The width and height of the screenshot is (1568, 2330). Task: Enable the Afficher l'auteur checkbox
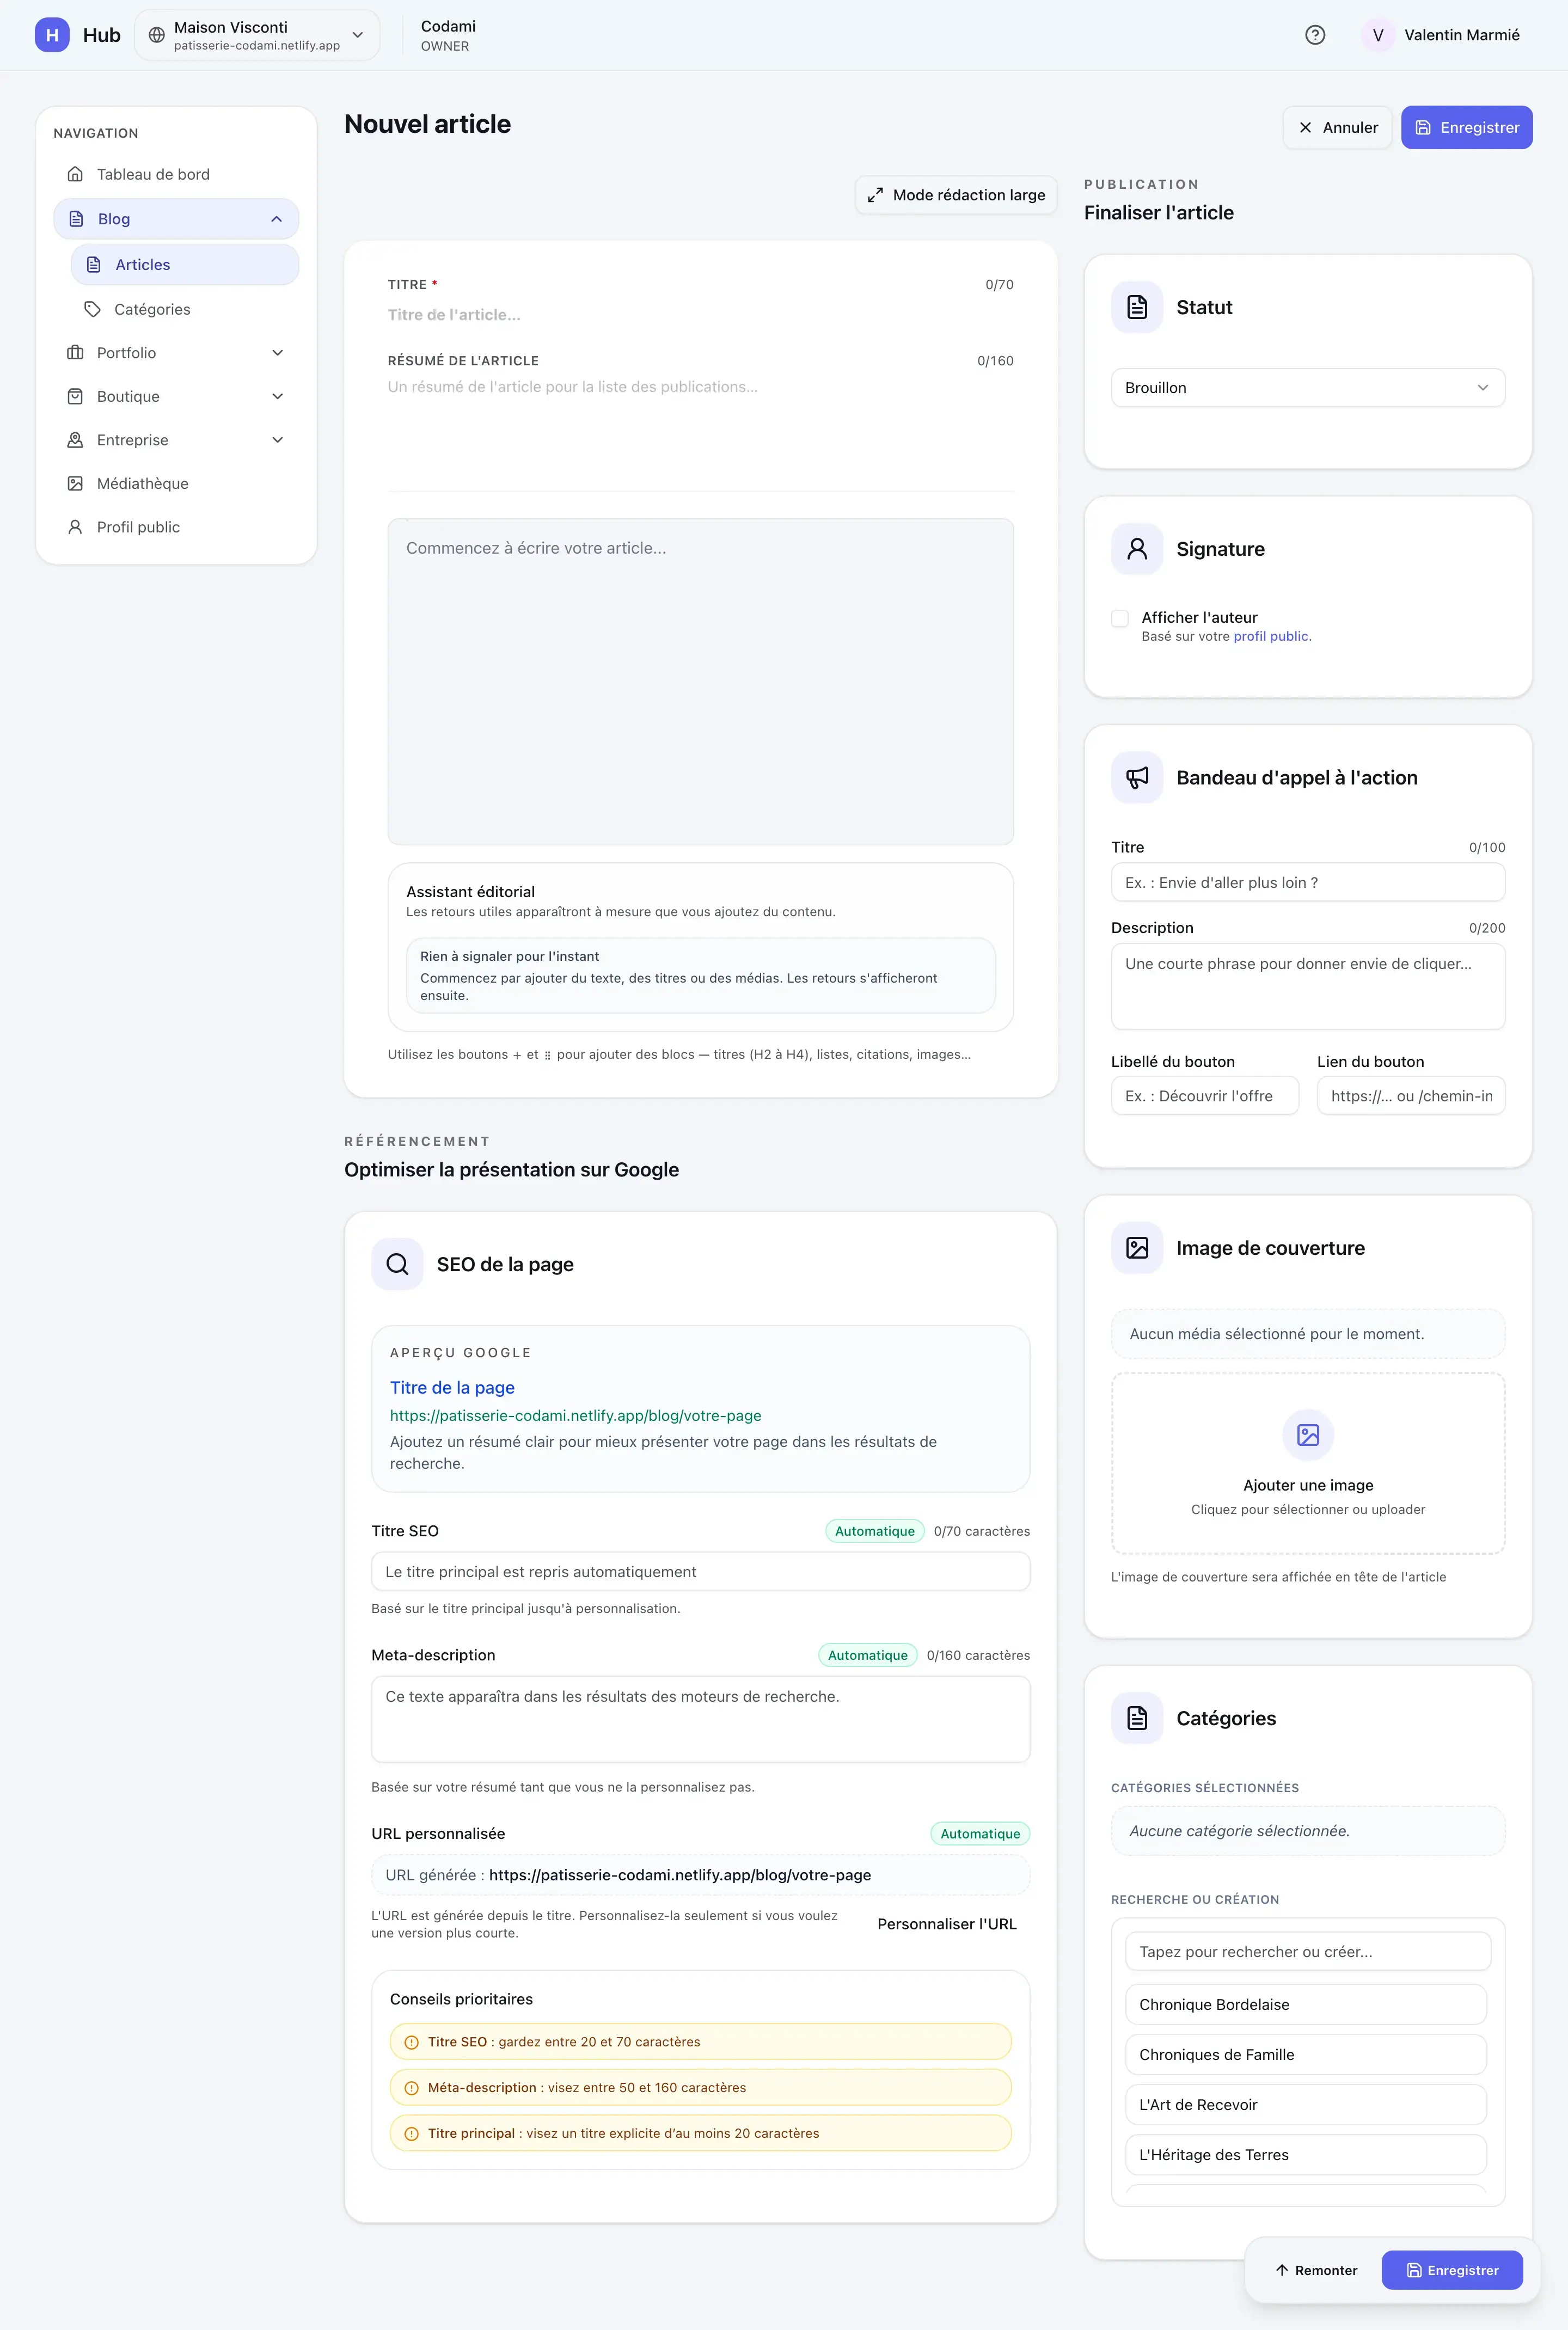pos(1120,619)
